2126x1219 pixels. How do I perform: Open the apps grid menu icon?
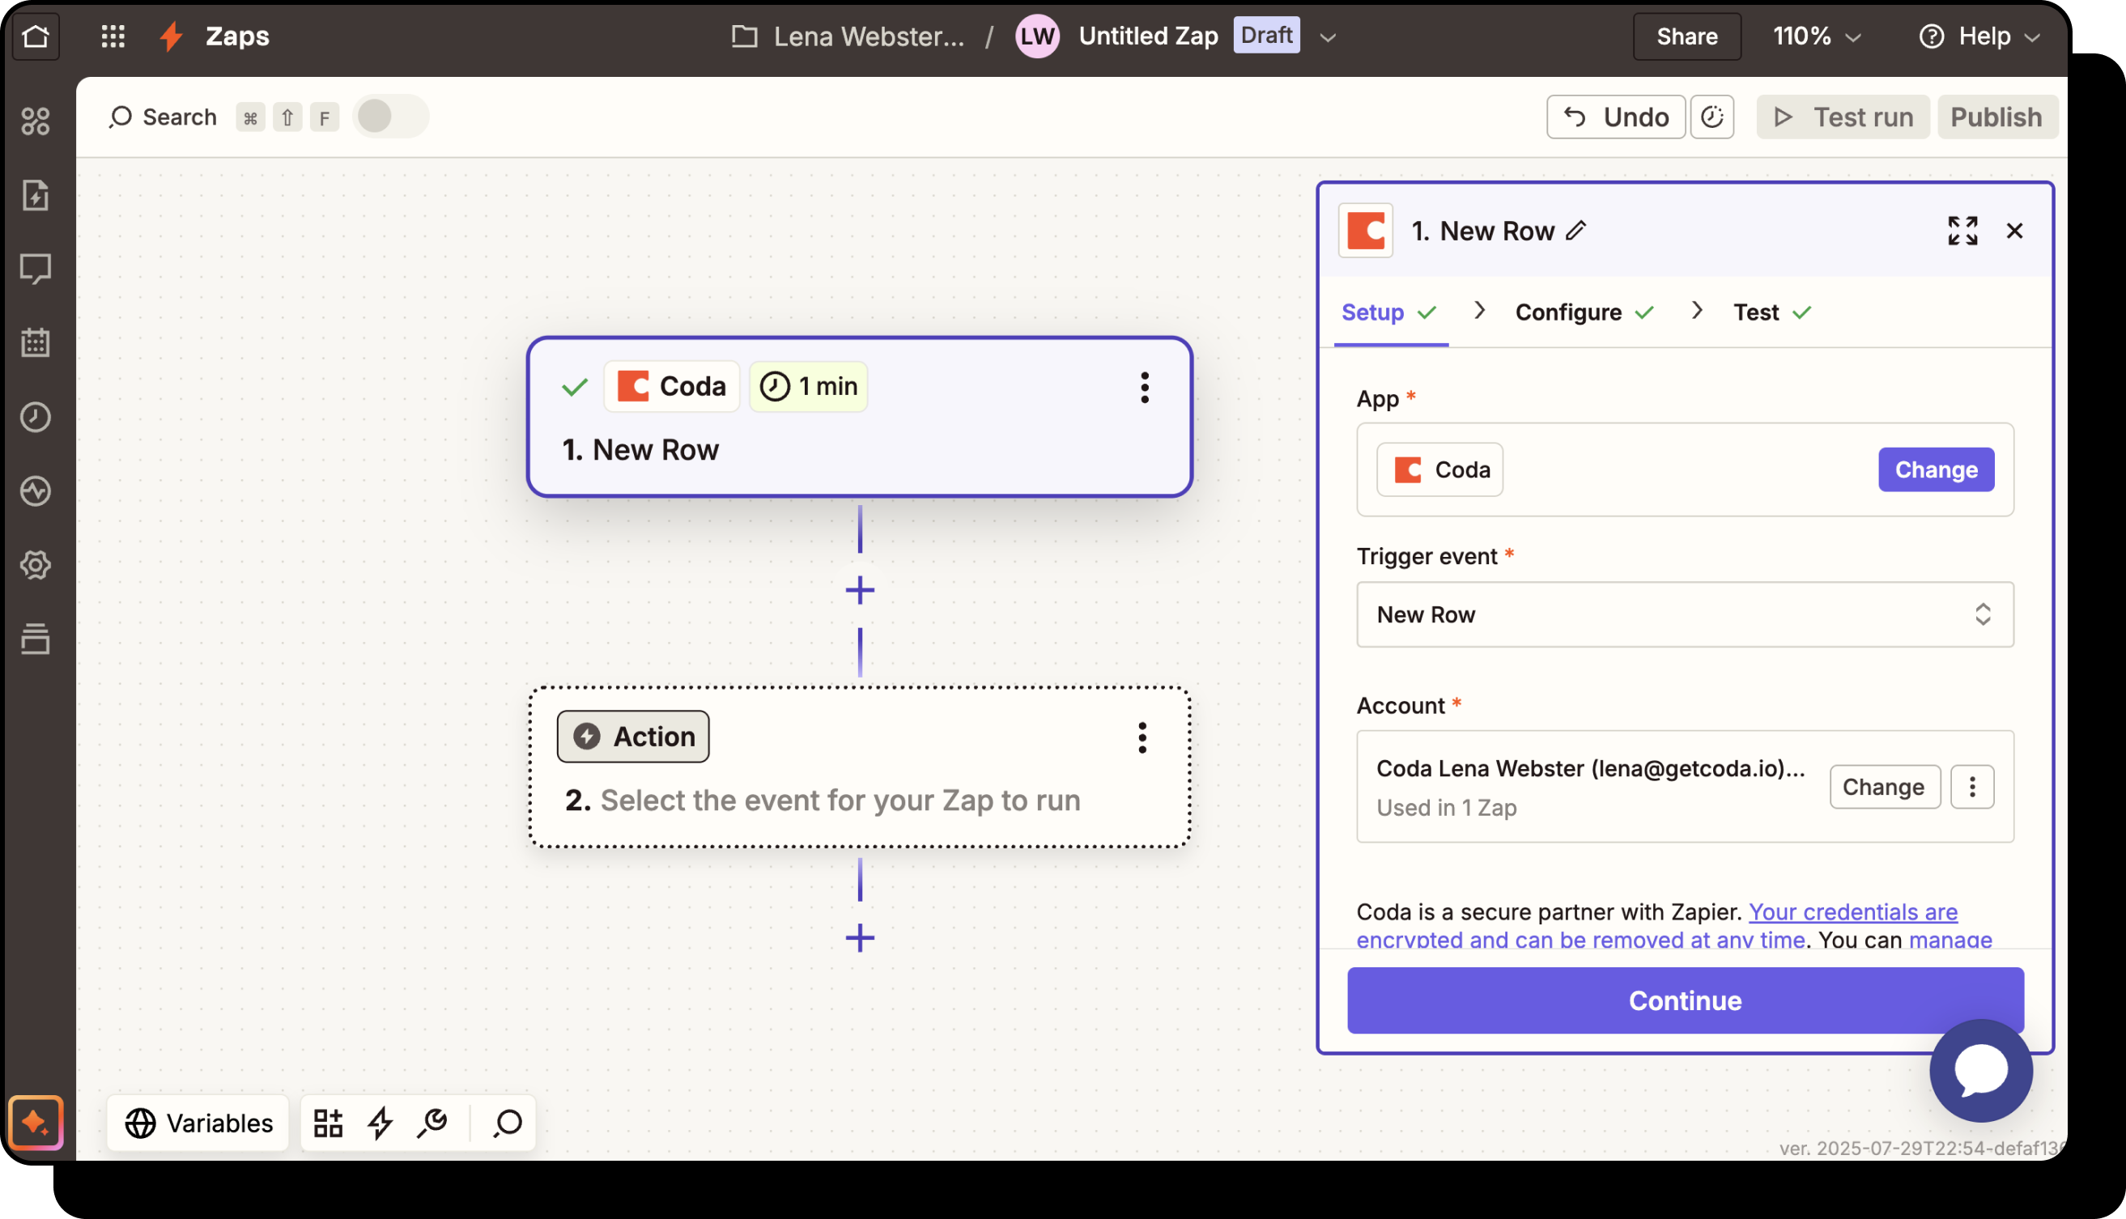(113, 36)
